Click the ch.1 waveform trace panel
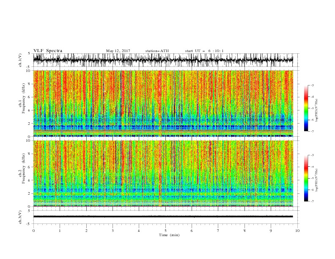This screenshot has width=335, height=259. point(166,60)
